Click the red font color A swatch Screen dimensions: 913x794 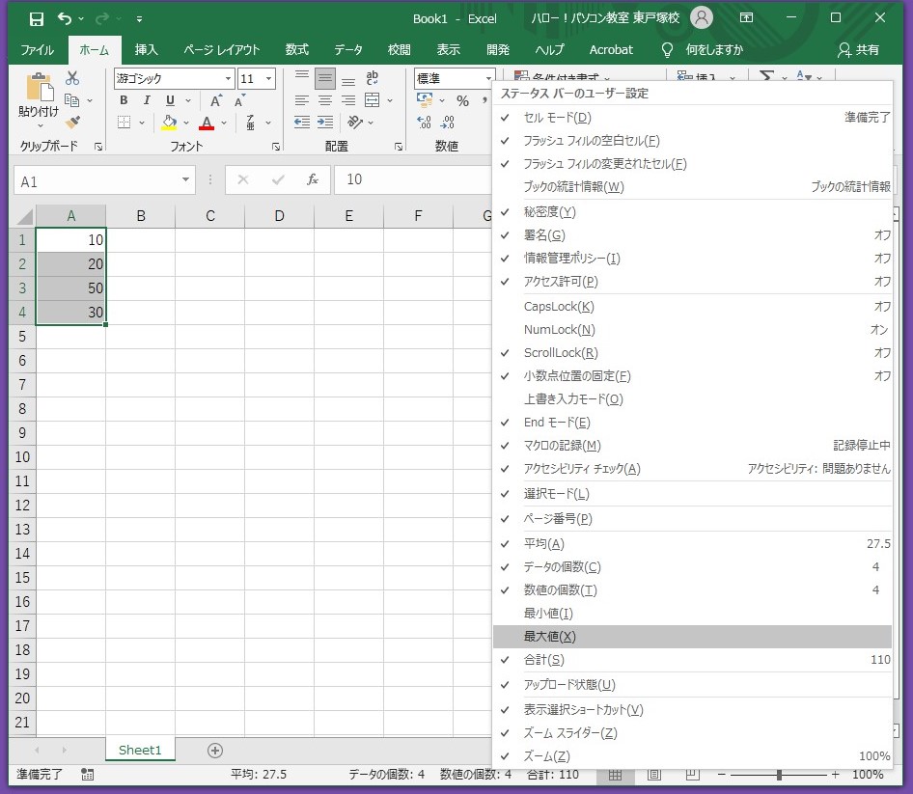click(x=207, y=123)
